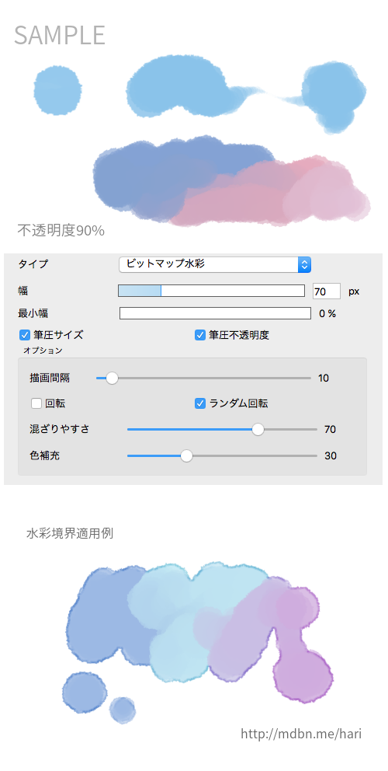The height and width of the screenshot is (771, 388).
Task: Toggle the 筆圧サイズ checkbox
Action: coord(25,335)
